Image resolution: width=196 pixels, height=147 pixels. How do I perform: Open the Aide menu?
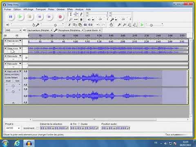(x=88, y=9)
